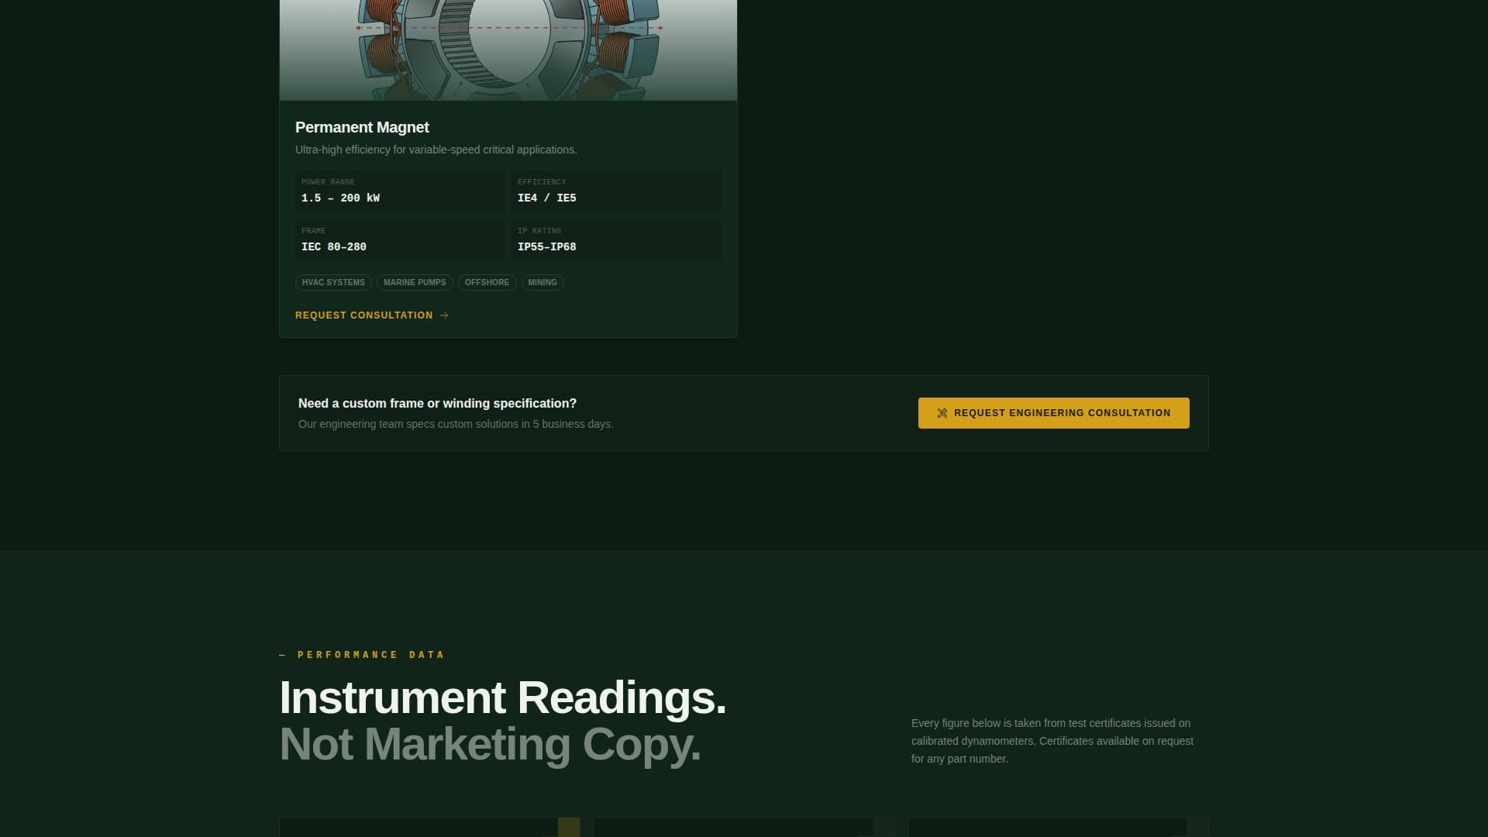The width and height of the screenshot is (1488, 837).
Task: Toggle the HVAC SYSTEMS filter pill
Action: [x=333, y=282]
